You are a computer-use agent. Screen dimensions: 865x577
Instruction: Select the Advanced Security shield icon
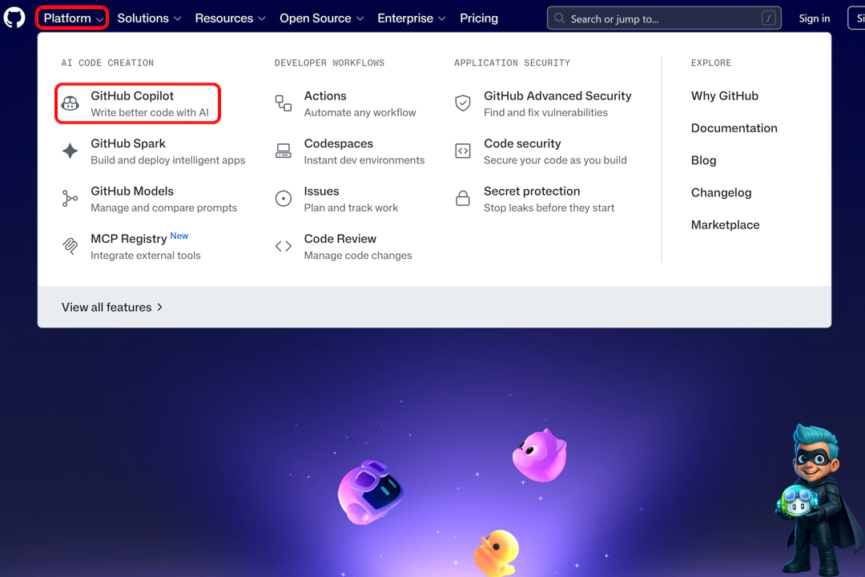(462, 103)
